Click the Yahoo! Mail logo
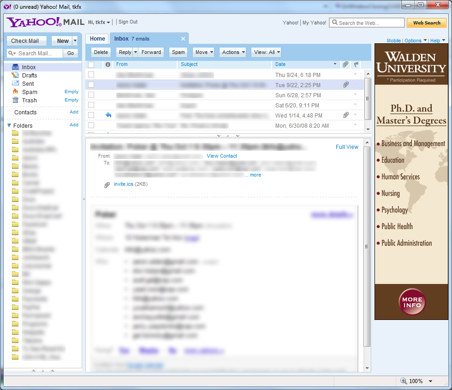The height and width of the screenshot is (390, 452). coord(45,22)
